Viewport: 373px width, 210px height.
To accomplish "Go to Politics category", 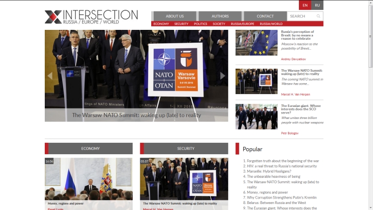I will (x=200, y=24).
